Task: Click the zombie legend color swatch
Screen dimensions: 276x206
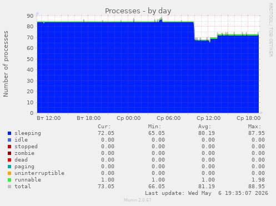Action: click(9, 153)
